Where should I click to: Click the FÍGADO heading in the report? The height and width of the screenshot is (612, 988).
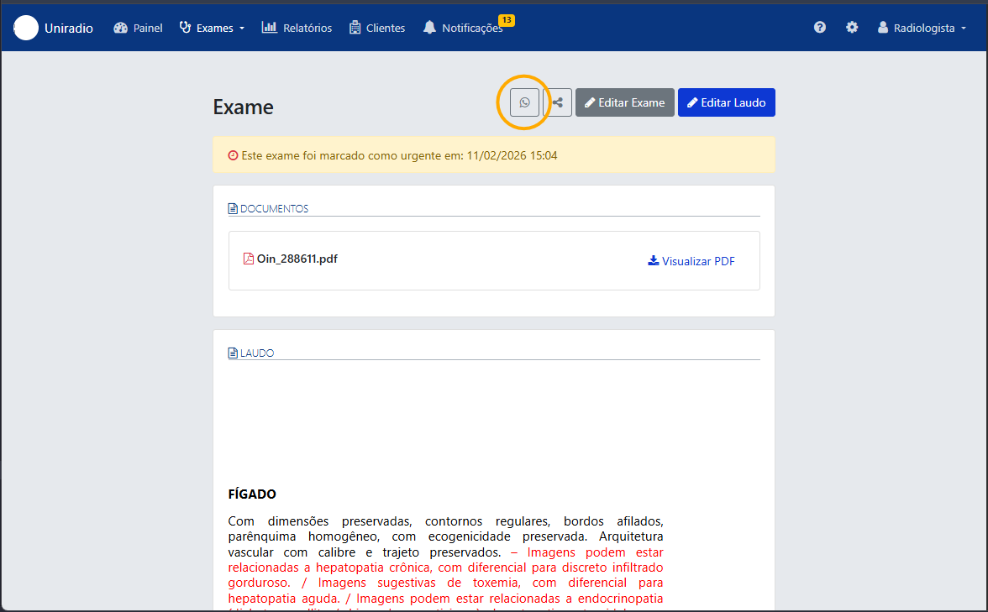click(x=252, y=494)
